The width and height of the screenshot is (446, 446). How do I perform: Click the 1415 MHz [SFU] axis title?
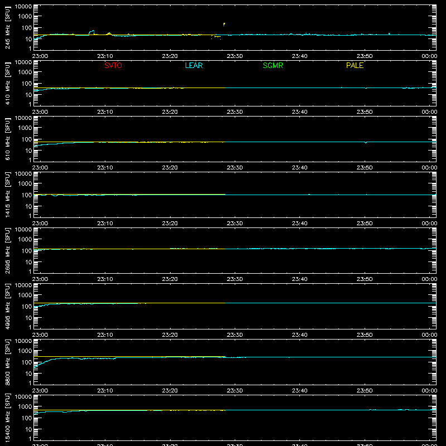coord(7,195)
